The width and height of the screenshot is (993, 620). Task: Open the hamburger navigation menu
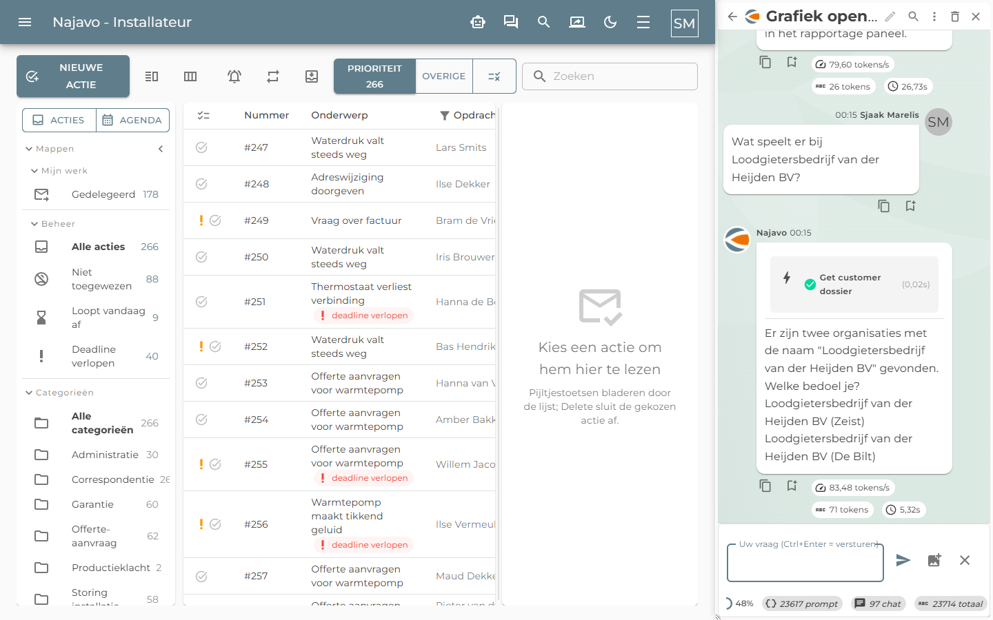25,22
